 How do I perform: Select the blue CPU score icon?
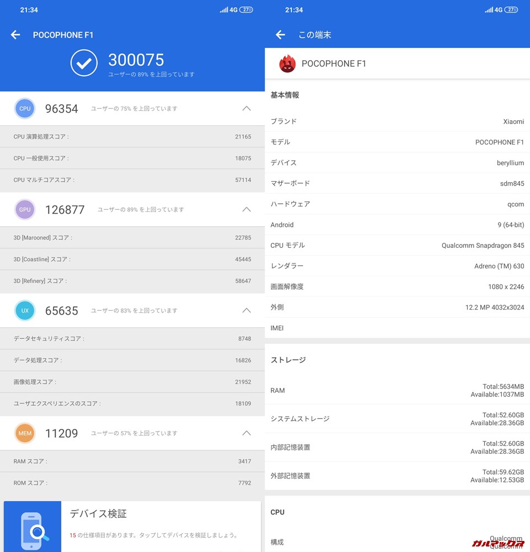click(24, 108)
